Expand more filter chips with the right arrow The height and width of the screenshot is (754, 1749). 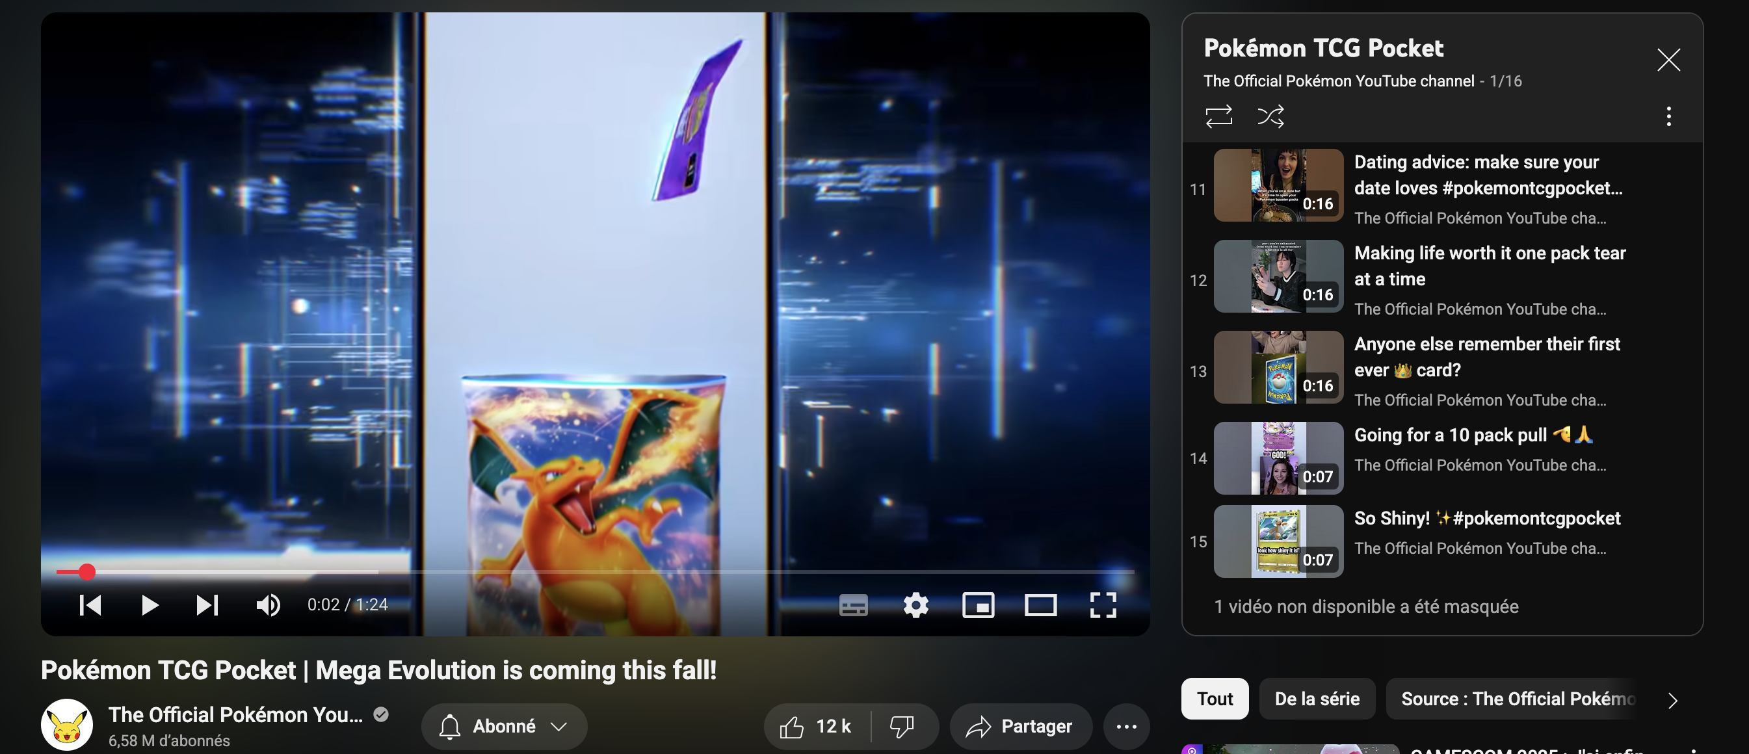[1672, 698]
